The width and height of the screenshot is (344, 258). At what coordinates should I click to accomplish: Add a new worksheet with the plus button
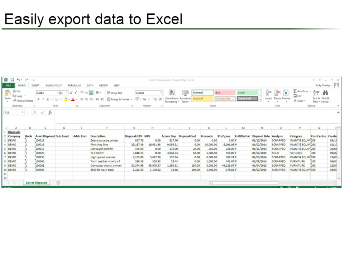click(x=58, y=183)
